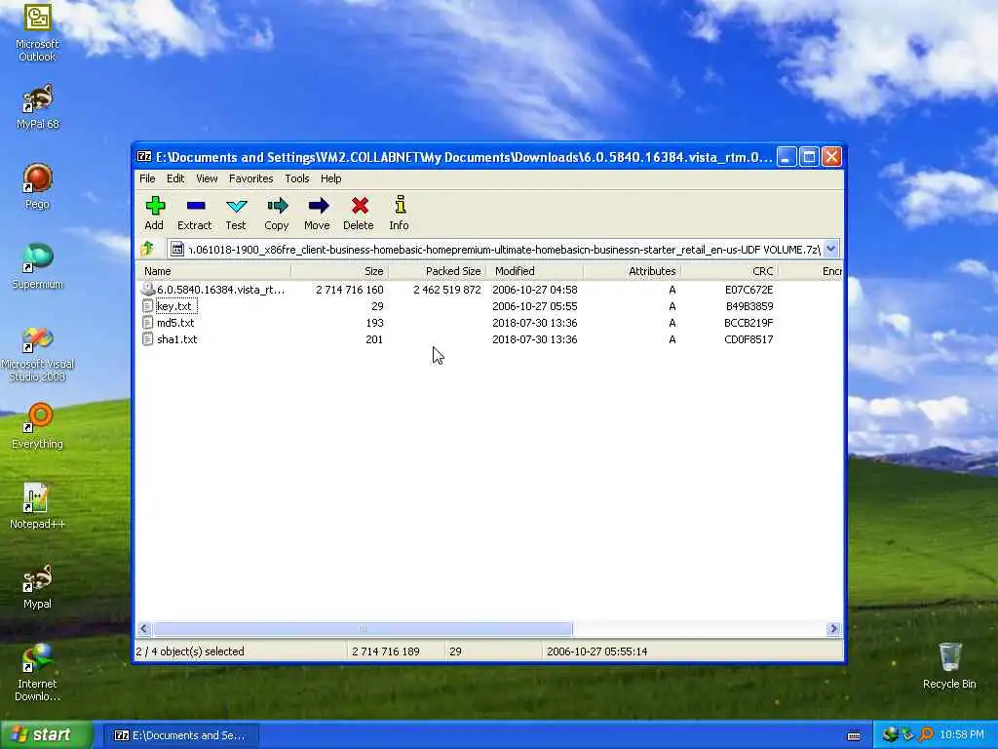Click CRC value B49B3859

[x=749, y=306]
